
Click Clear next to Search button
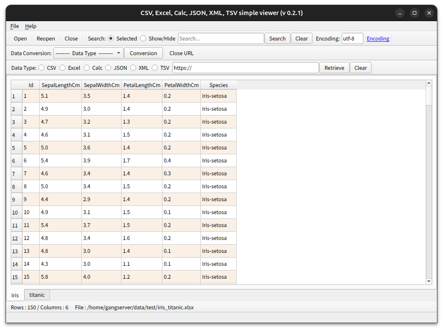coord(302,38)
